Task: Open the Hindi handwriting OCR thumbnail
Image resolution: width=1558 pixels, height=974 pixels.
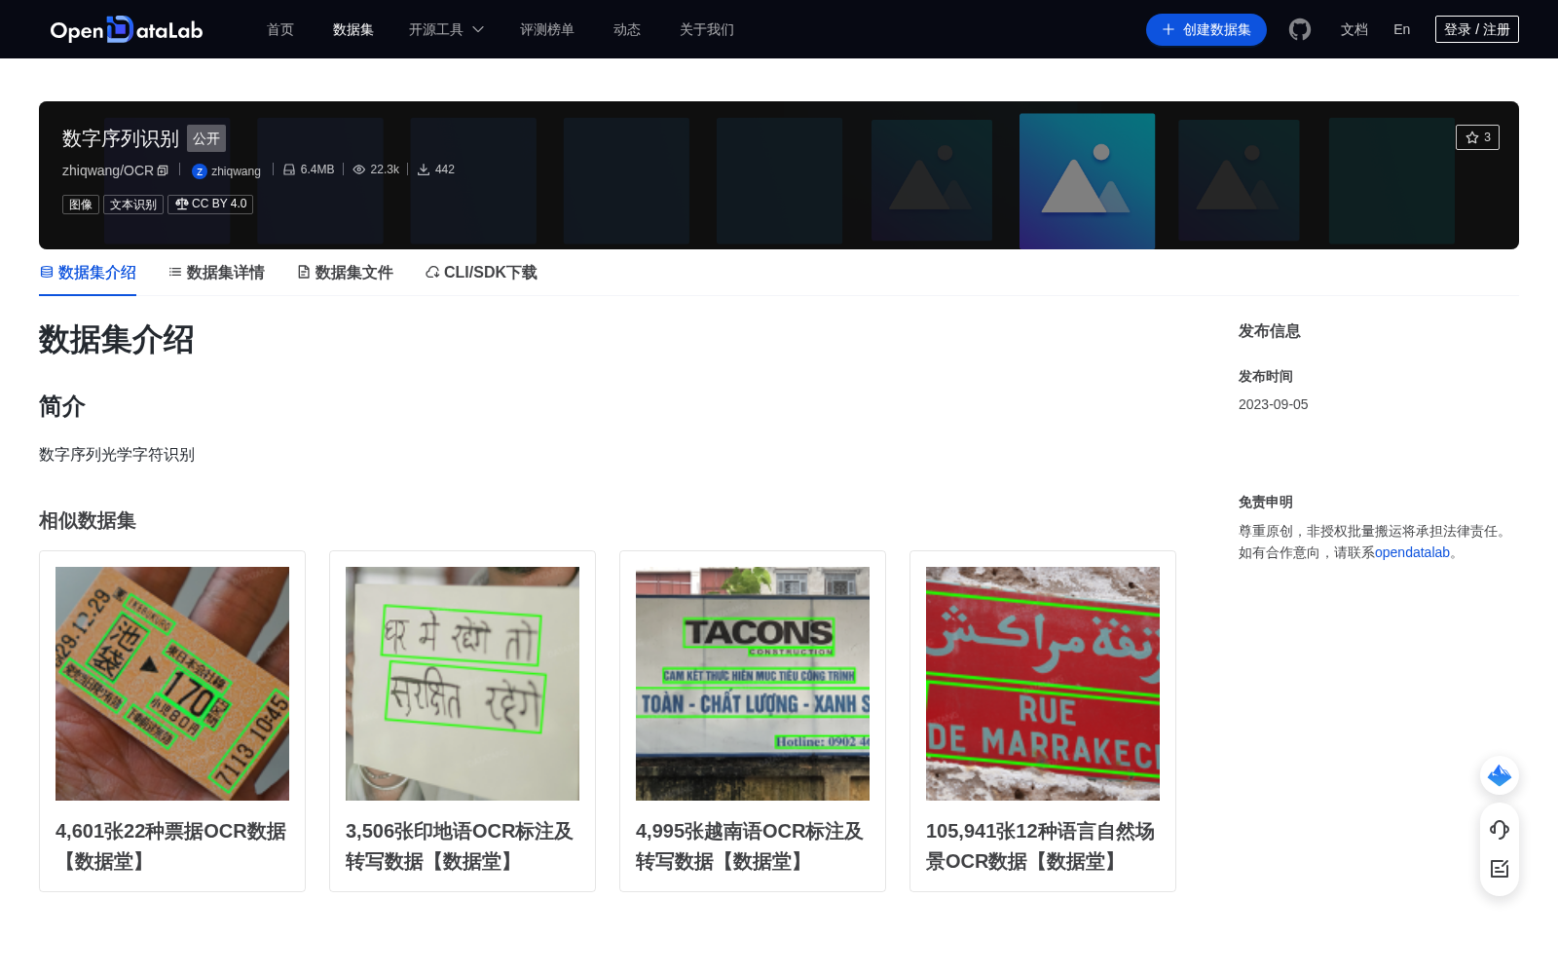Action: (x=463, y=684)
